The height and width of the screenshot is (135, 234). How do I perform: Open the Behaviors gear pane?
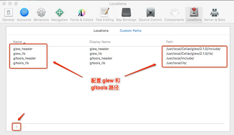(x=41, y=15)
